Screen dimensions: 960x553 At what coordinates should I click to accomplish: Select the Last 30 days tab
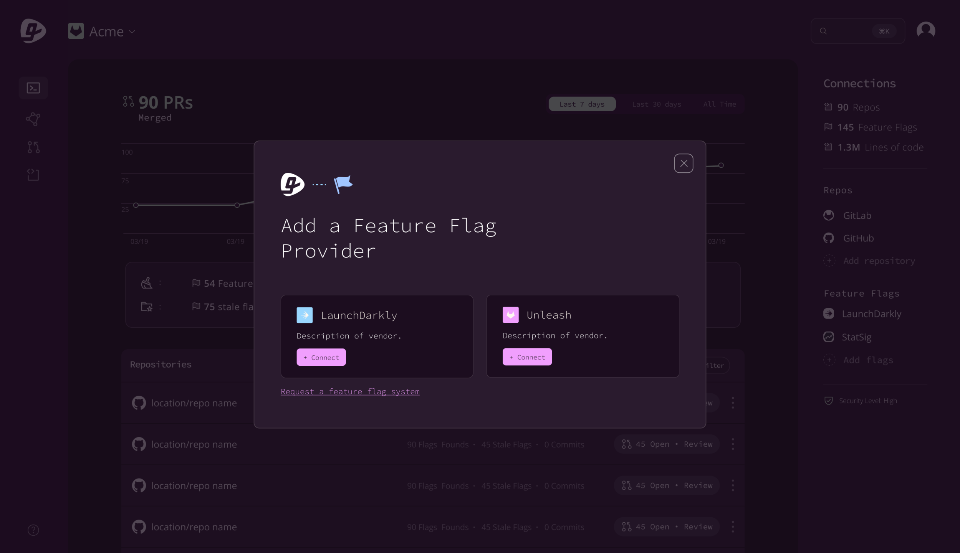656,104
